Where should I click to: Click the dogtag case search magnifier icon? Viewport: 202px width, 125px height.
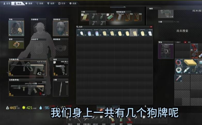[x=77, y=27]
